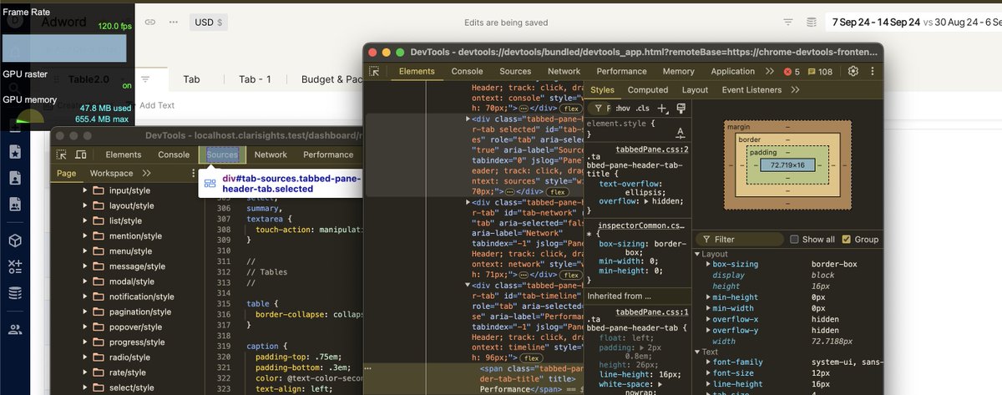Open Settings gear in front DevTools window
This screenshot has height=395, width=1002.
853,72
